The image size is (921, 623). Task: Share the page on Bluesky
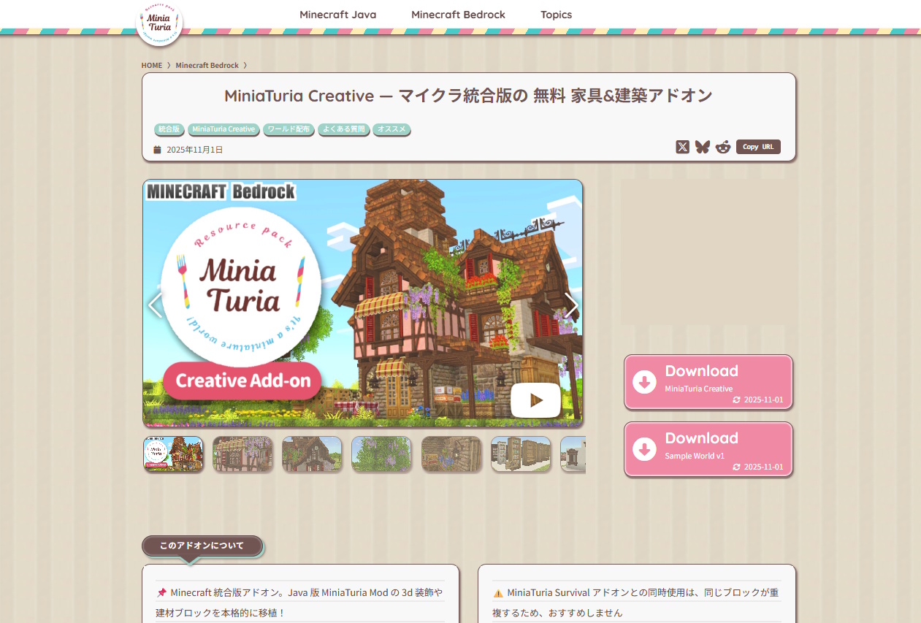pos(703,147)
